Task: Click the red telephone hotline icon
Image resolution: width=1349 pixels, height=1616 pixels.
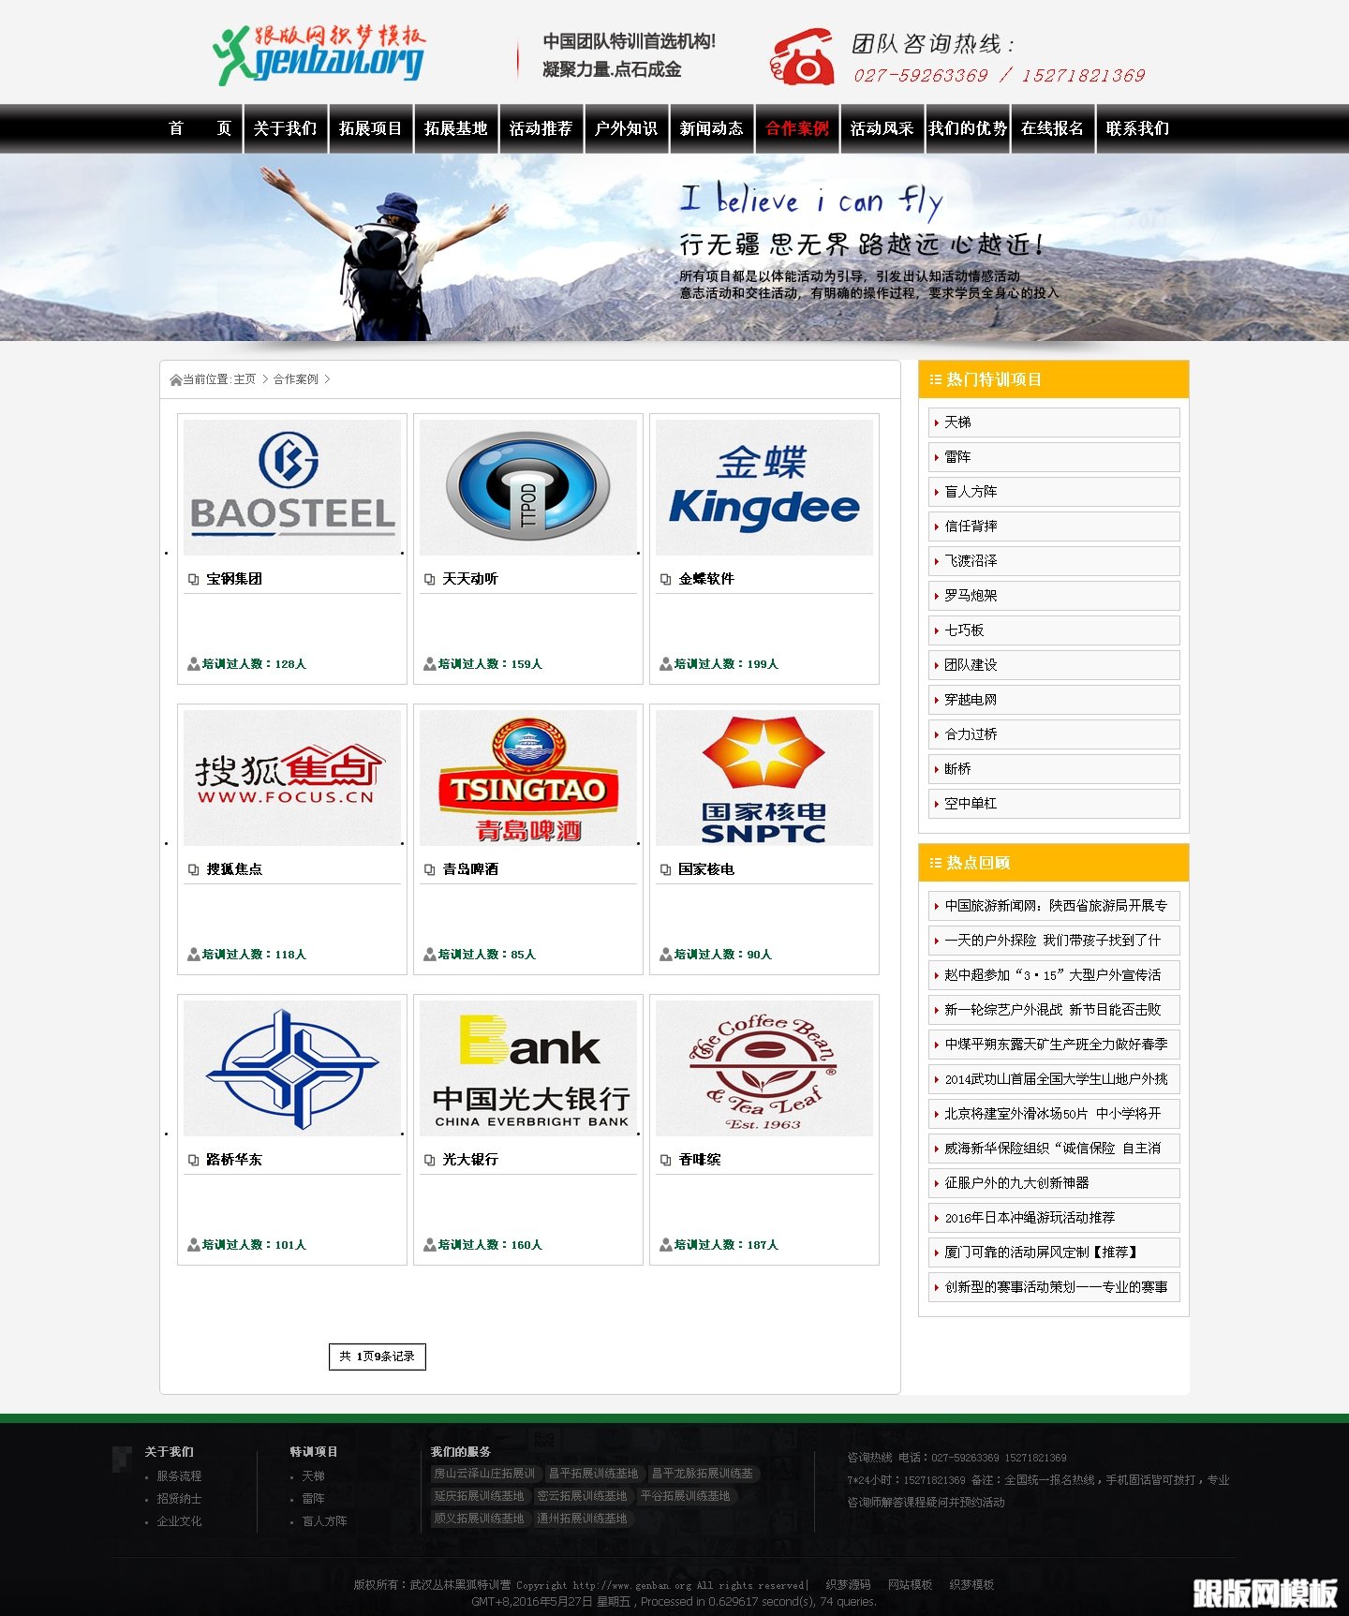Action: pyautogui.click(x=802, y=56)
